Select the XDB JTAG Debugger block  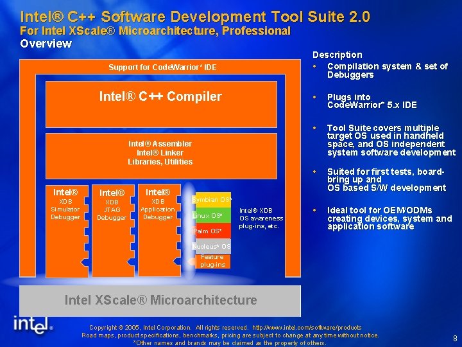113,231
